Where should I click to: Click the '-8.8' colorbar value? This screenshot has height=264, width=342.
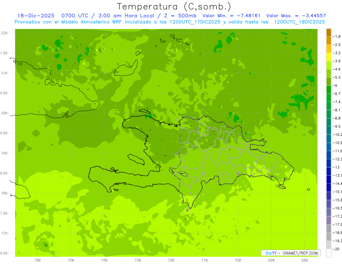[x=337, y=118]
